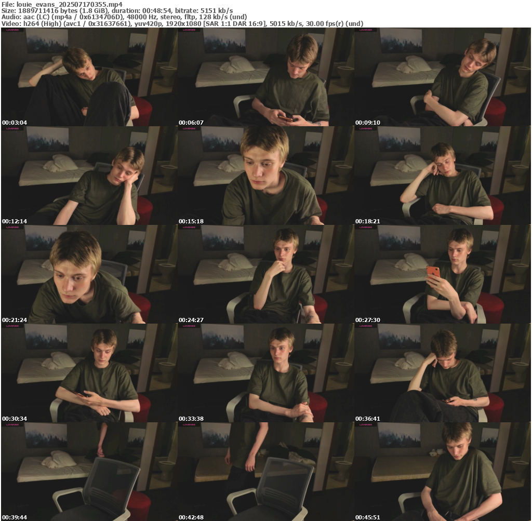Open the frame stamped 00:21:24
The height and width of the screenshot is (521, 532).
point(89,274)
